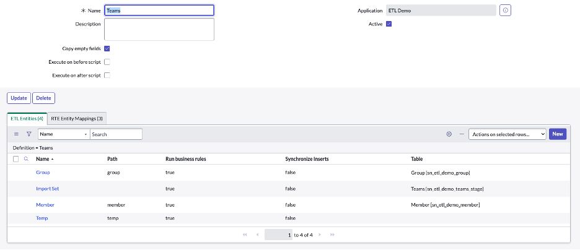Click into the Name input field
The width and height of the screenshot is (580, 250).
tap(159, 11)
